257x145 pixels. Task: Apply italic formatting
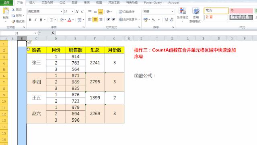pos(35,20)
